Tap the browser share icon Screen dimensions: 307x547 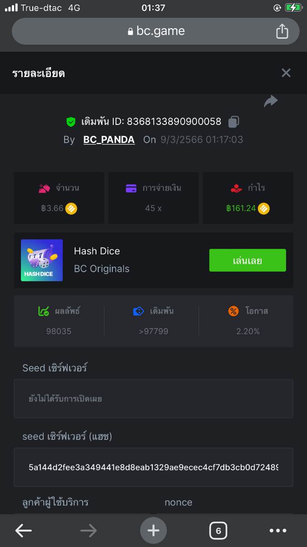tap(282, 31)
